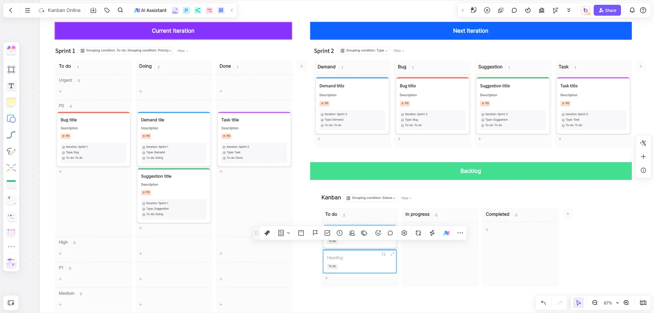Image resolution: width=654 pixels, height=313 pixels.
Task: Click the clock due-date icon in card toolbar
Action: [340, 233]
